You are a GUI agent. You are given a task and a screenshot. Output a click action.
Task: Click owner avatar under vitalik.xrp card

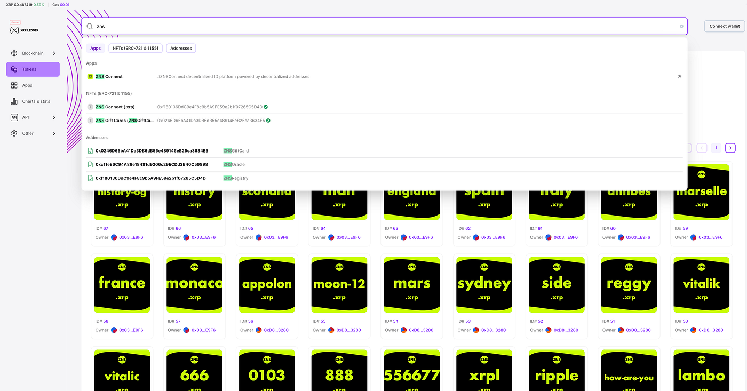click(x=693, y=330)
